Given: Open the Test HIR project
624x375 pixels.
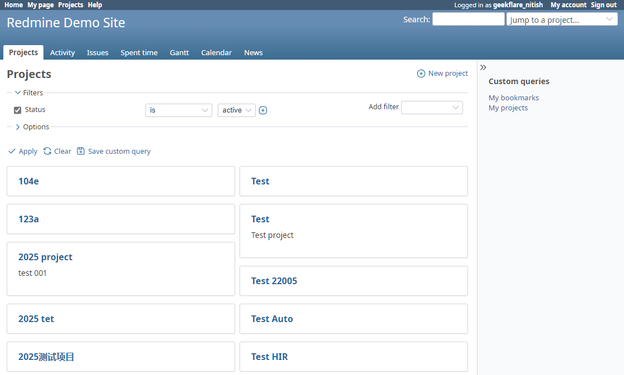Looking at the screenshot, I should click(270, 357).
